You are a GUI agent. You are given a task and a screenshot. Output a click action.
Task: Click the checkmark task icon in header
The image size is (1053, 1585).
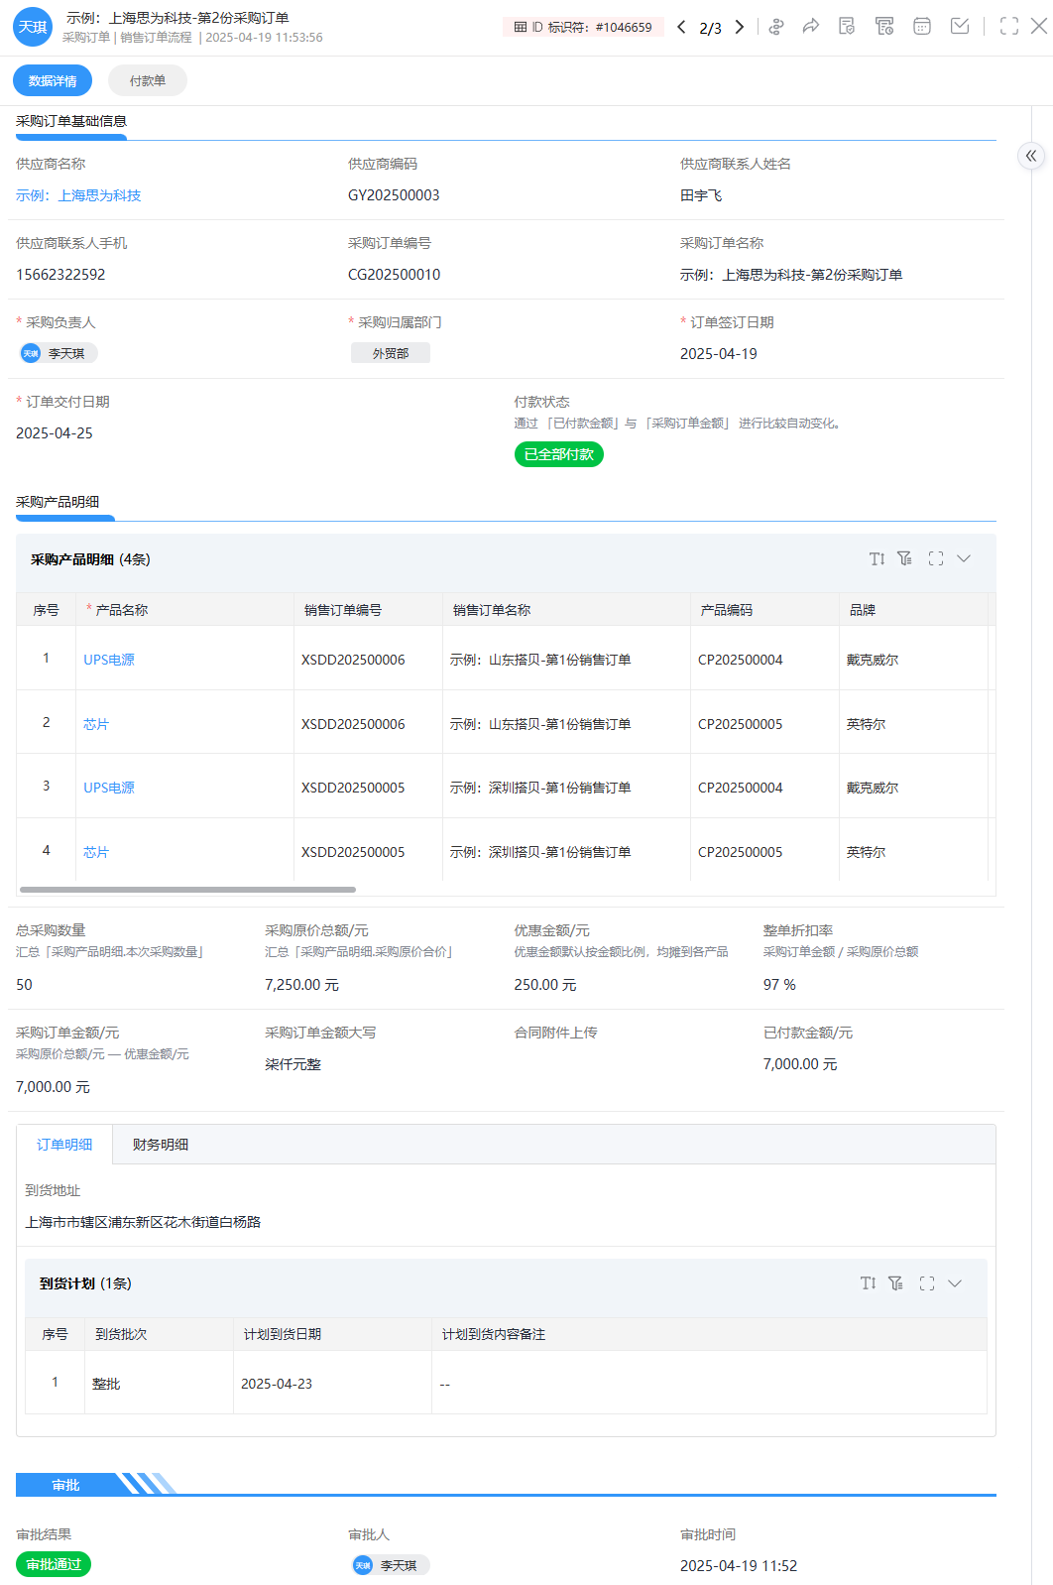(960, 27)
